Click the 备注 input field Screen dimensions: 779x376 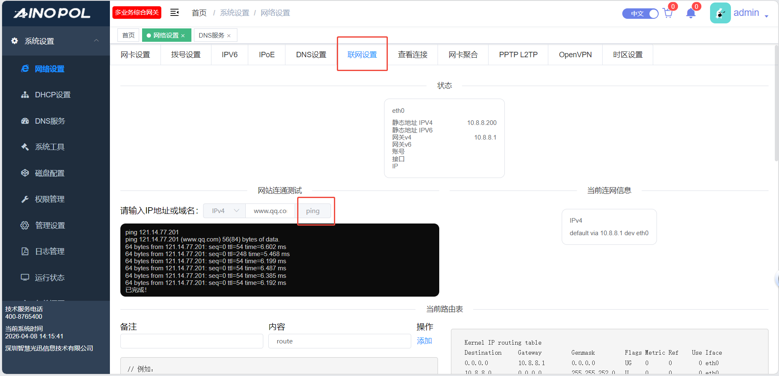191,341
